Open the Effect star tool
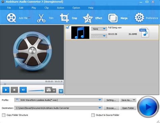Screen dimensions: 160x123 tap(88, 18)
